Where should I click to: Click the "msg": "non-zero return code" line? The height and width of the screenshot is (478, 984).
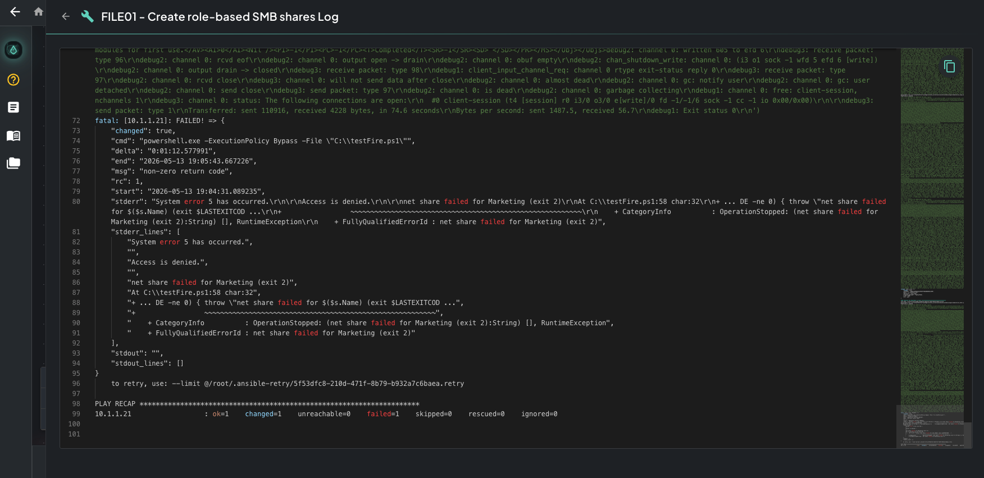[x=171, y=171]
